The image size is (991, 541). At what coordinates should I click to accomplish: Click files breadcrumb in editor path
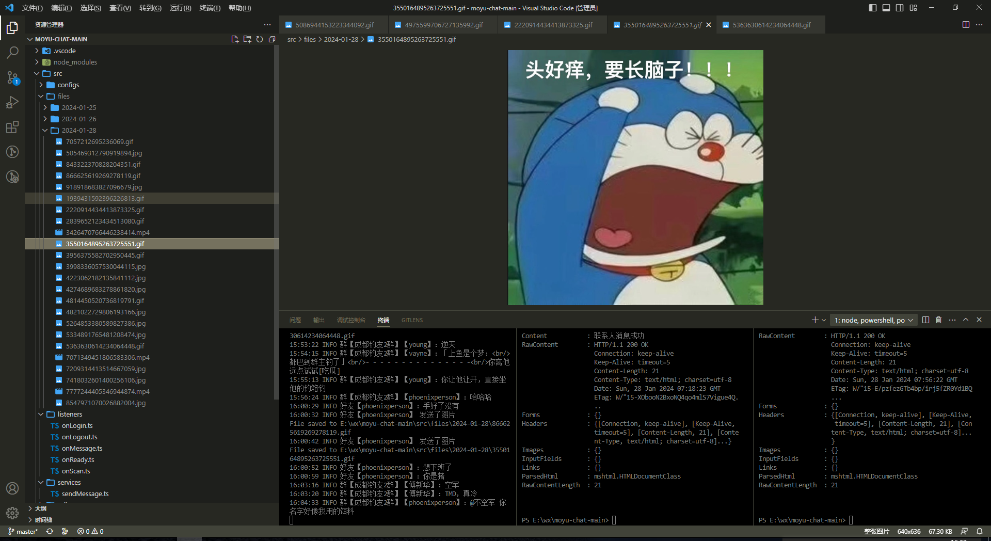[310, 39]
